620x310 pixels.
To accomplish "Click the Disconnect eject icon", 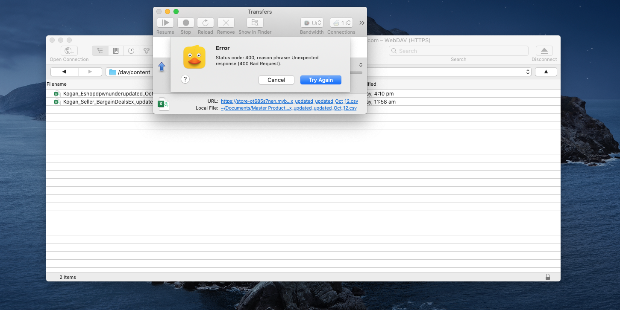I will click(x=544, y=51).
